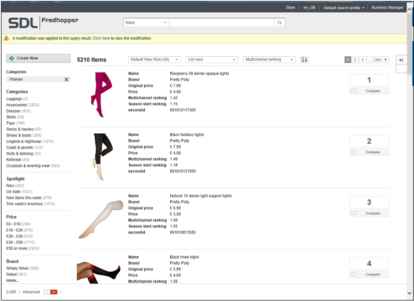Image resolution: width=414 pixels, height=302 pixels.
Task: Click the warning triangle icon
Action: click(7, 38)
